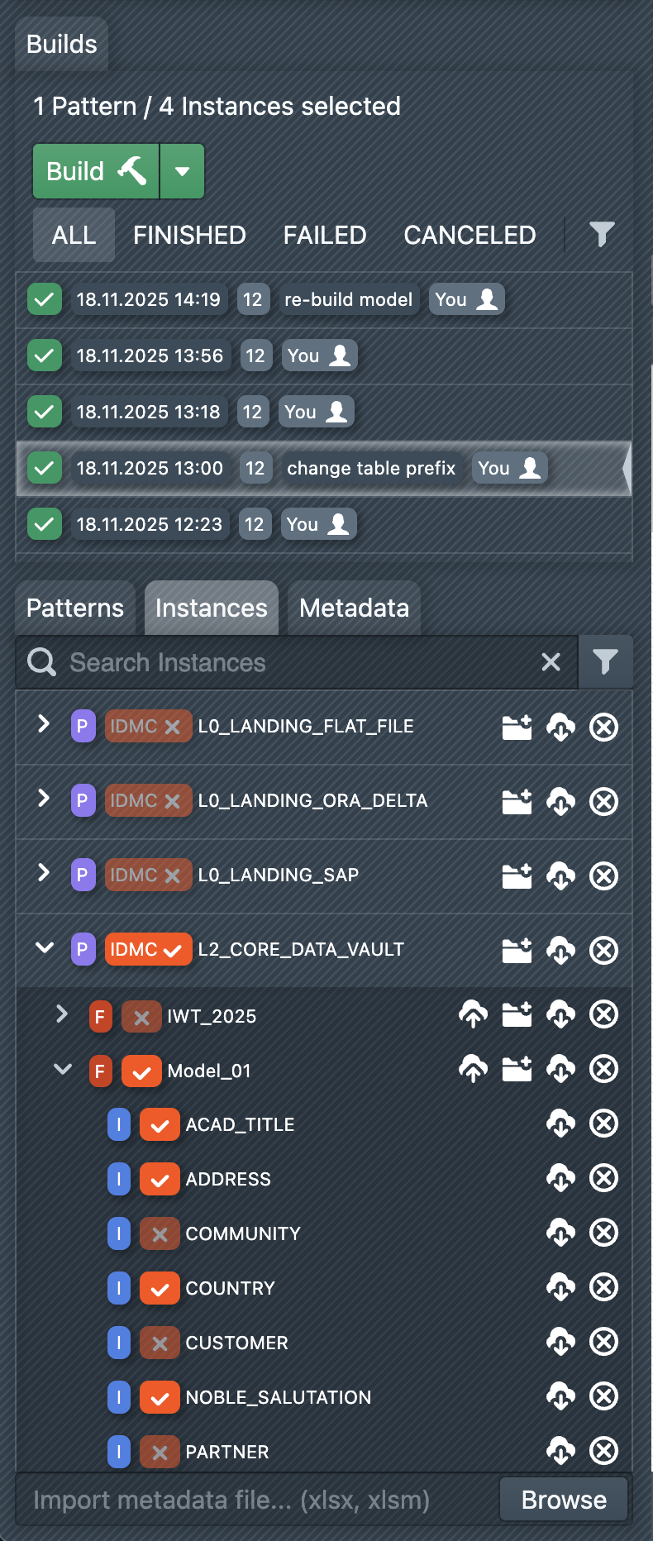Click remove circle icon for COUNTRY instance
The width and height of the screenshot is (653, 1541).
point(603,1287)
